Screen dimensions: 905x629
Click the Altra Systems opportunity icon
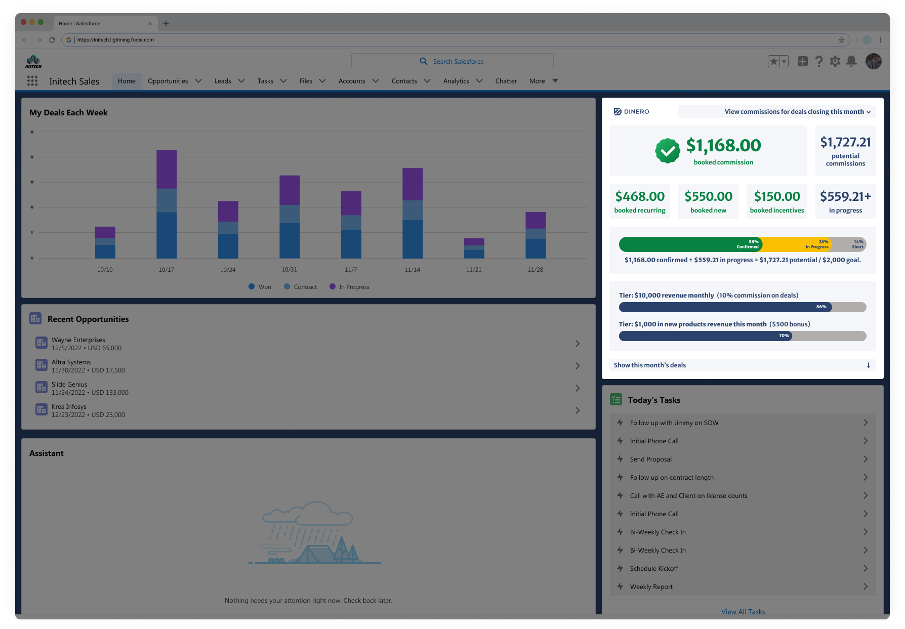click(x=42, y=365)
